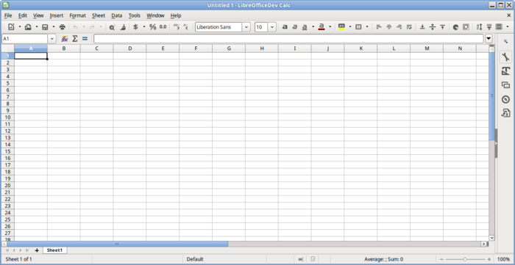The width and height of the screenshot is (515, 265).
Task: Select the Sheet1 tab
Action: pyautogui.click(x=54, y=250)
